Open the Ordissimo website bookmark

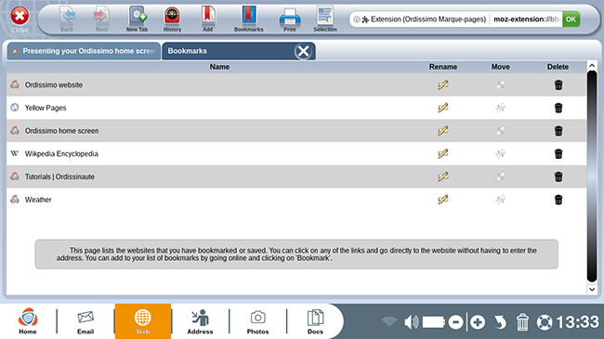[54, 85]
